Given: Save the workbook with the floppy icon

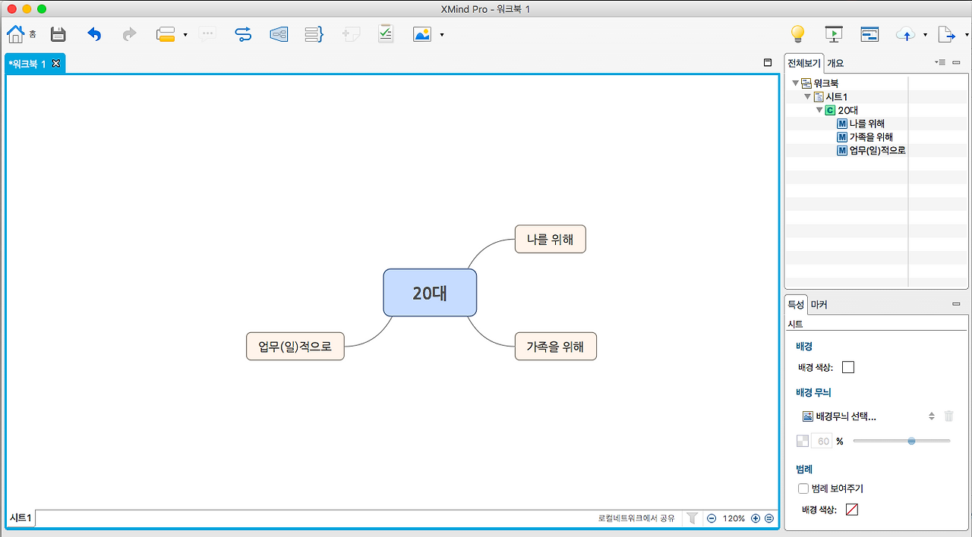Looking at the screenshot, I should click(58, 34).
